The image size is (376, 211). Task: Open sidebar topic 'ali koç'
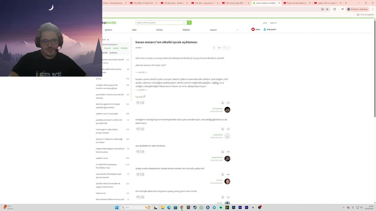click(x=98, y=79)
